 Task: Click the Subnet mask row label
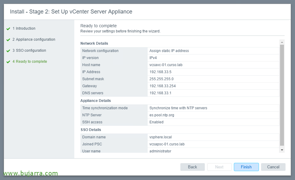point(93,79)
